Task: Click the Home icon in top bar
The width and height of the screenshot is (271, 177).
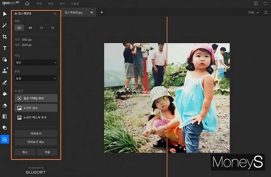Action: (x=27, y=4)
